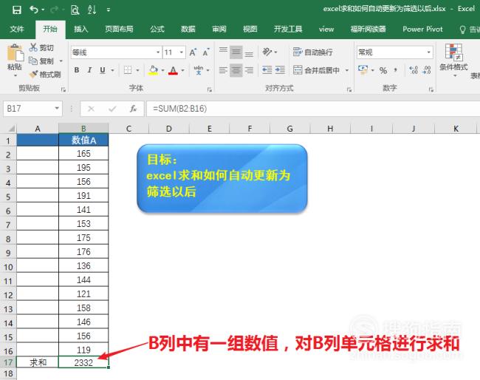Click Merge and Center (合并后居中) button

pos(316,70)
